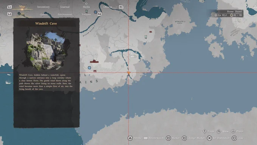Click the Windrift Cave description text

tap(46, 82)
